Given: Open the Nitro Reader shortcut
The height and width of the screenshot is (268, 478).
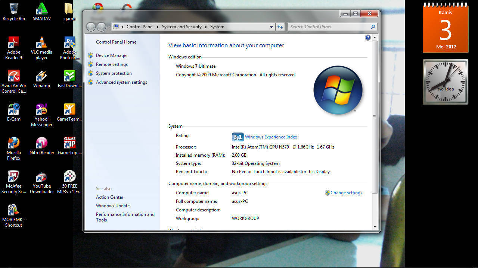Looking at the screenshot, I should [x=41, y=146].
